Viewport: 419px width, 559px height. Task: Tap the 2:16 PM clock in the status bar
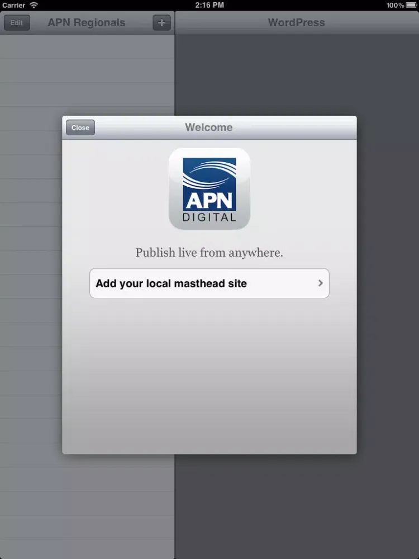(x=209, y=5)
